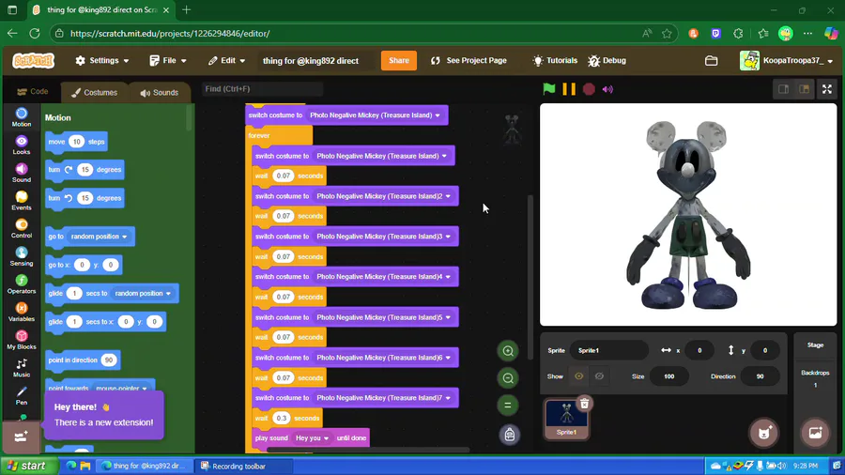Viewport: 845px width, 475px height.
Task: Switch to large stage layout
Action: [804, 89]
